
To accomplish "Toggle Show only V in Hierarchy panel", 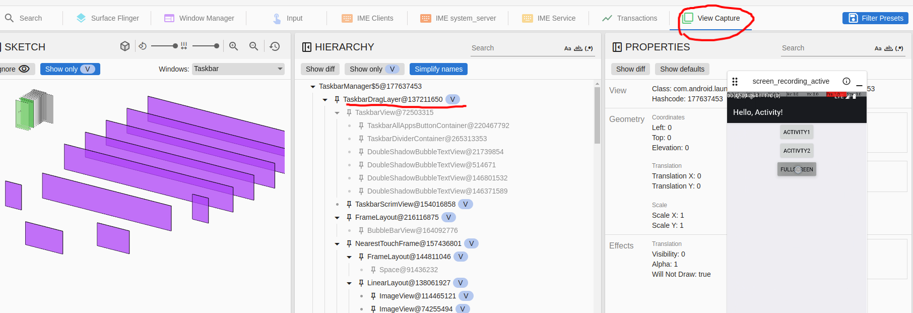I will [374, 69].
